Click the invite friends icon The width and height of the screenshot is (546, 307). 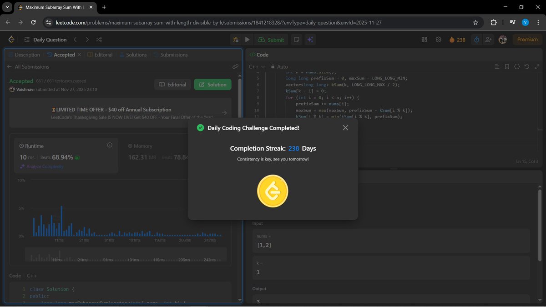point(489,40)
